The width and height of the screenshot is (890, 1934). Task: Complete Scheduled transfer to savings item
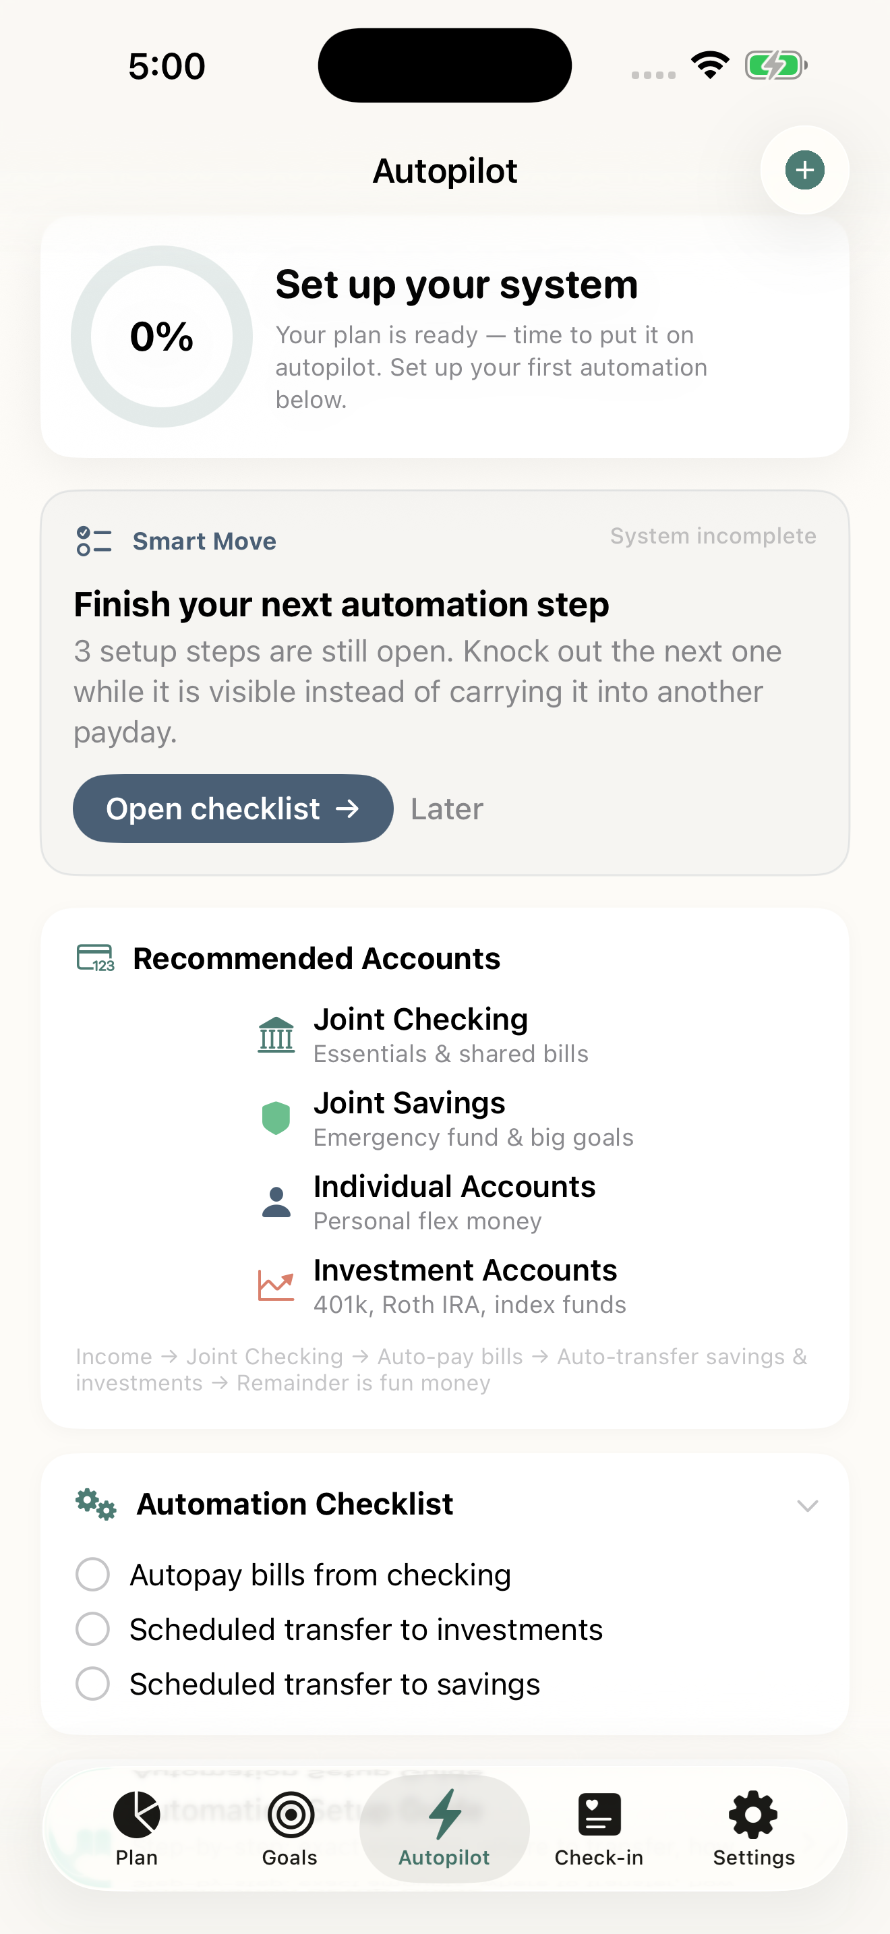point(92,1683)
